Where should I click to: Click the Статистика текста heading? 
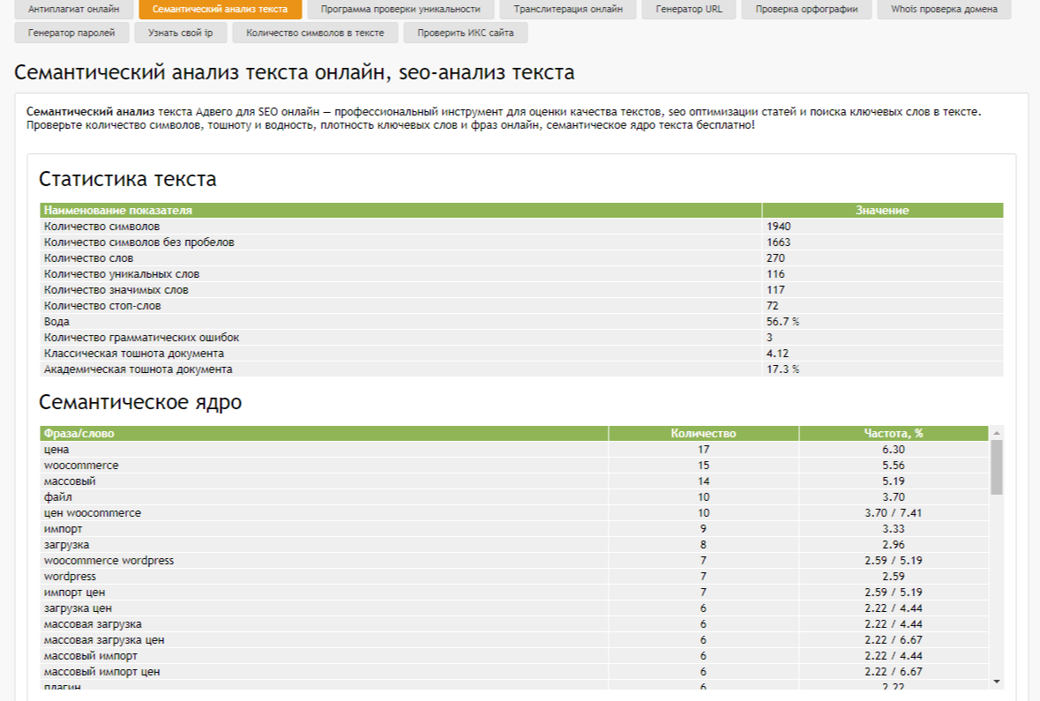coord(127,179)
